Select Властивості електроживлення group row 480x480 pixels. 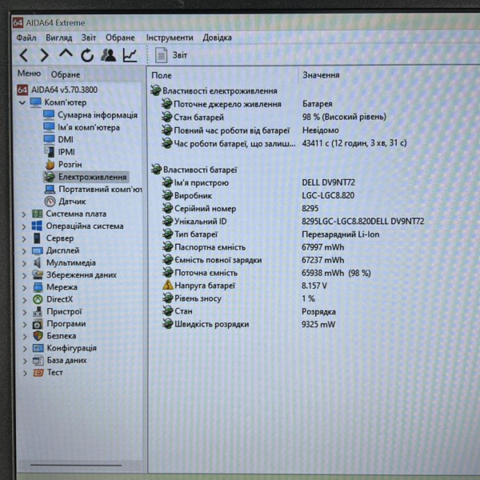tap(214, 91)
